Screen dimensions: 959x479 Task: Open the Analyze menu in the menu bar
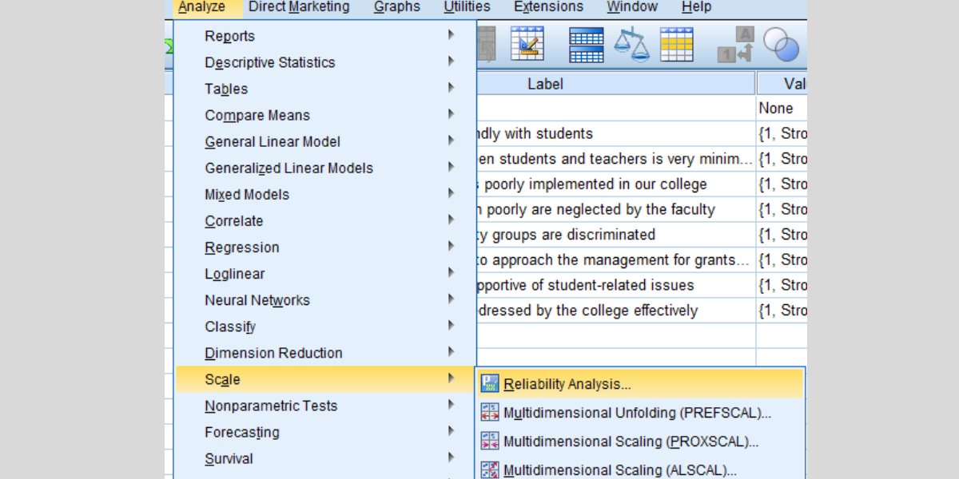point(201,7)
